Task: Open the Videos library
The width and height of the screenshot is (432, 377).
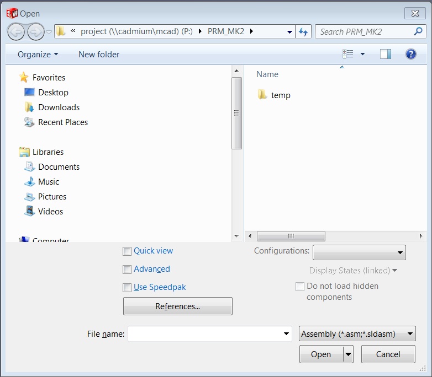Action: click(50, 212)
